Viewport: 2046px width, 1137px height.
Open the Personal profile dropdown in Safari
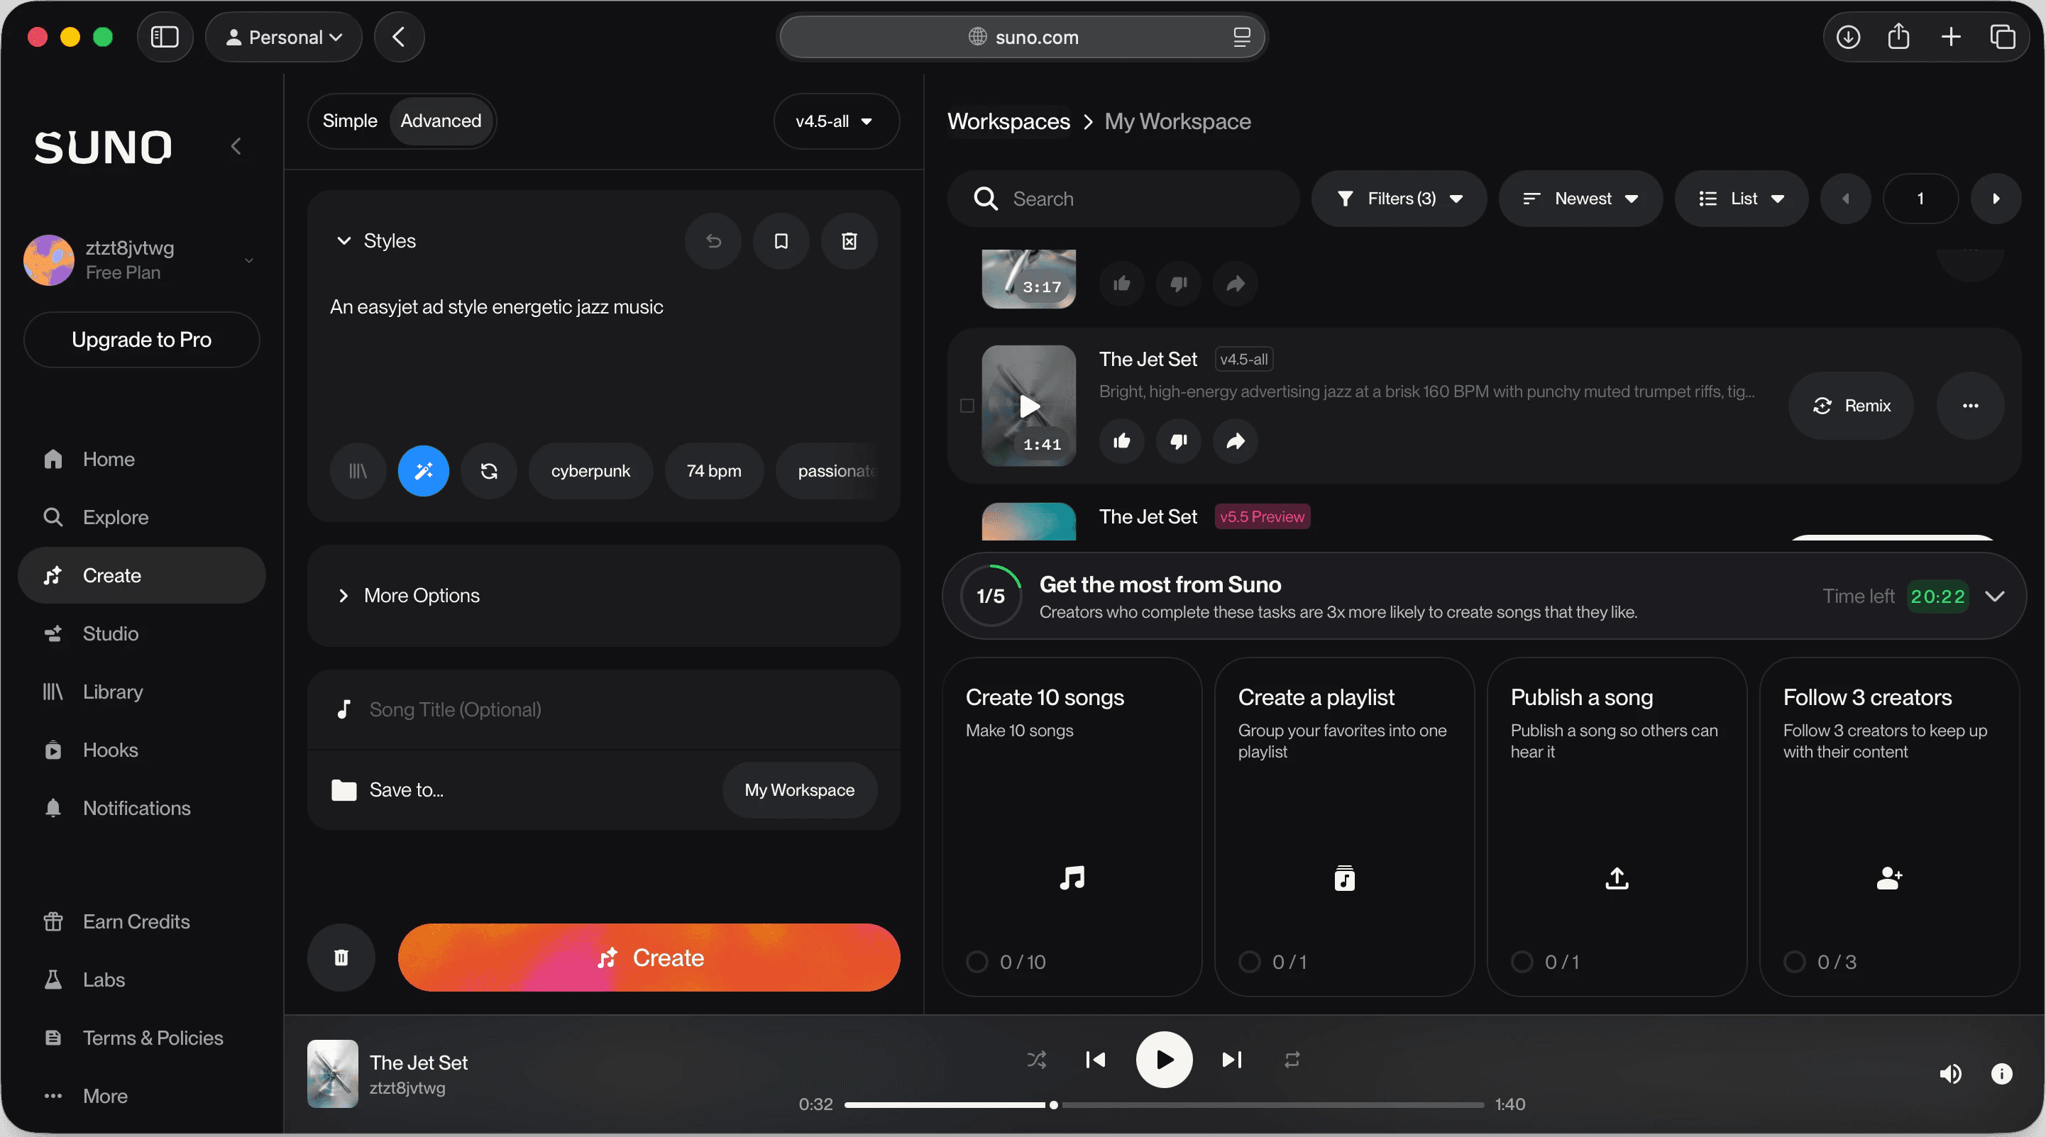coord(284,36)
